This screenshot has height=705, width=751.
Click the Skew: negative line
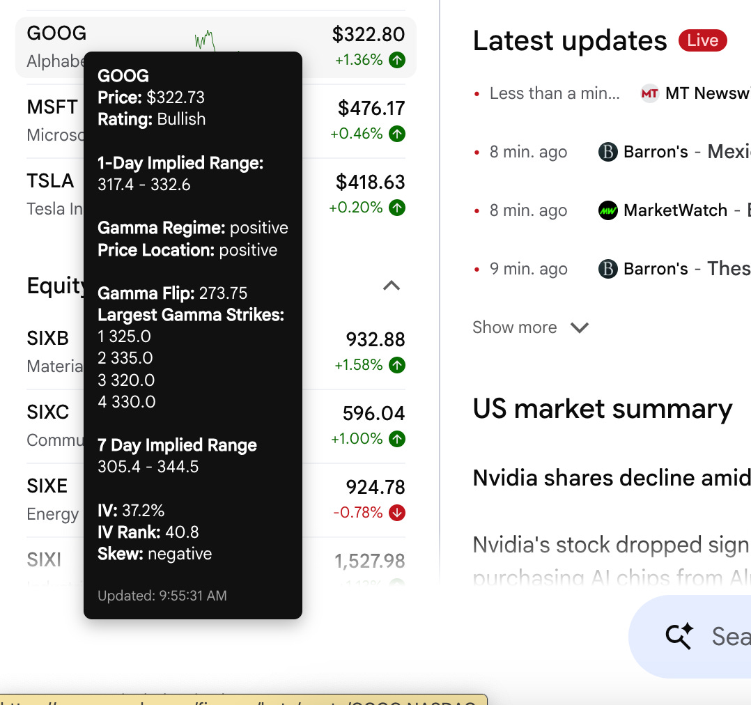[154, 554]
